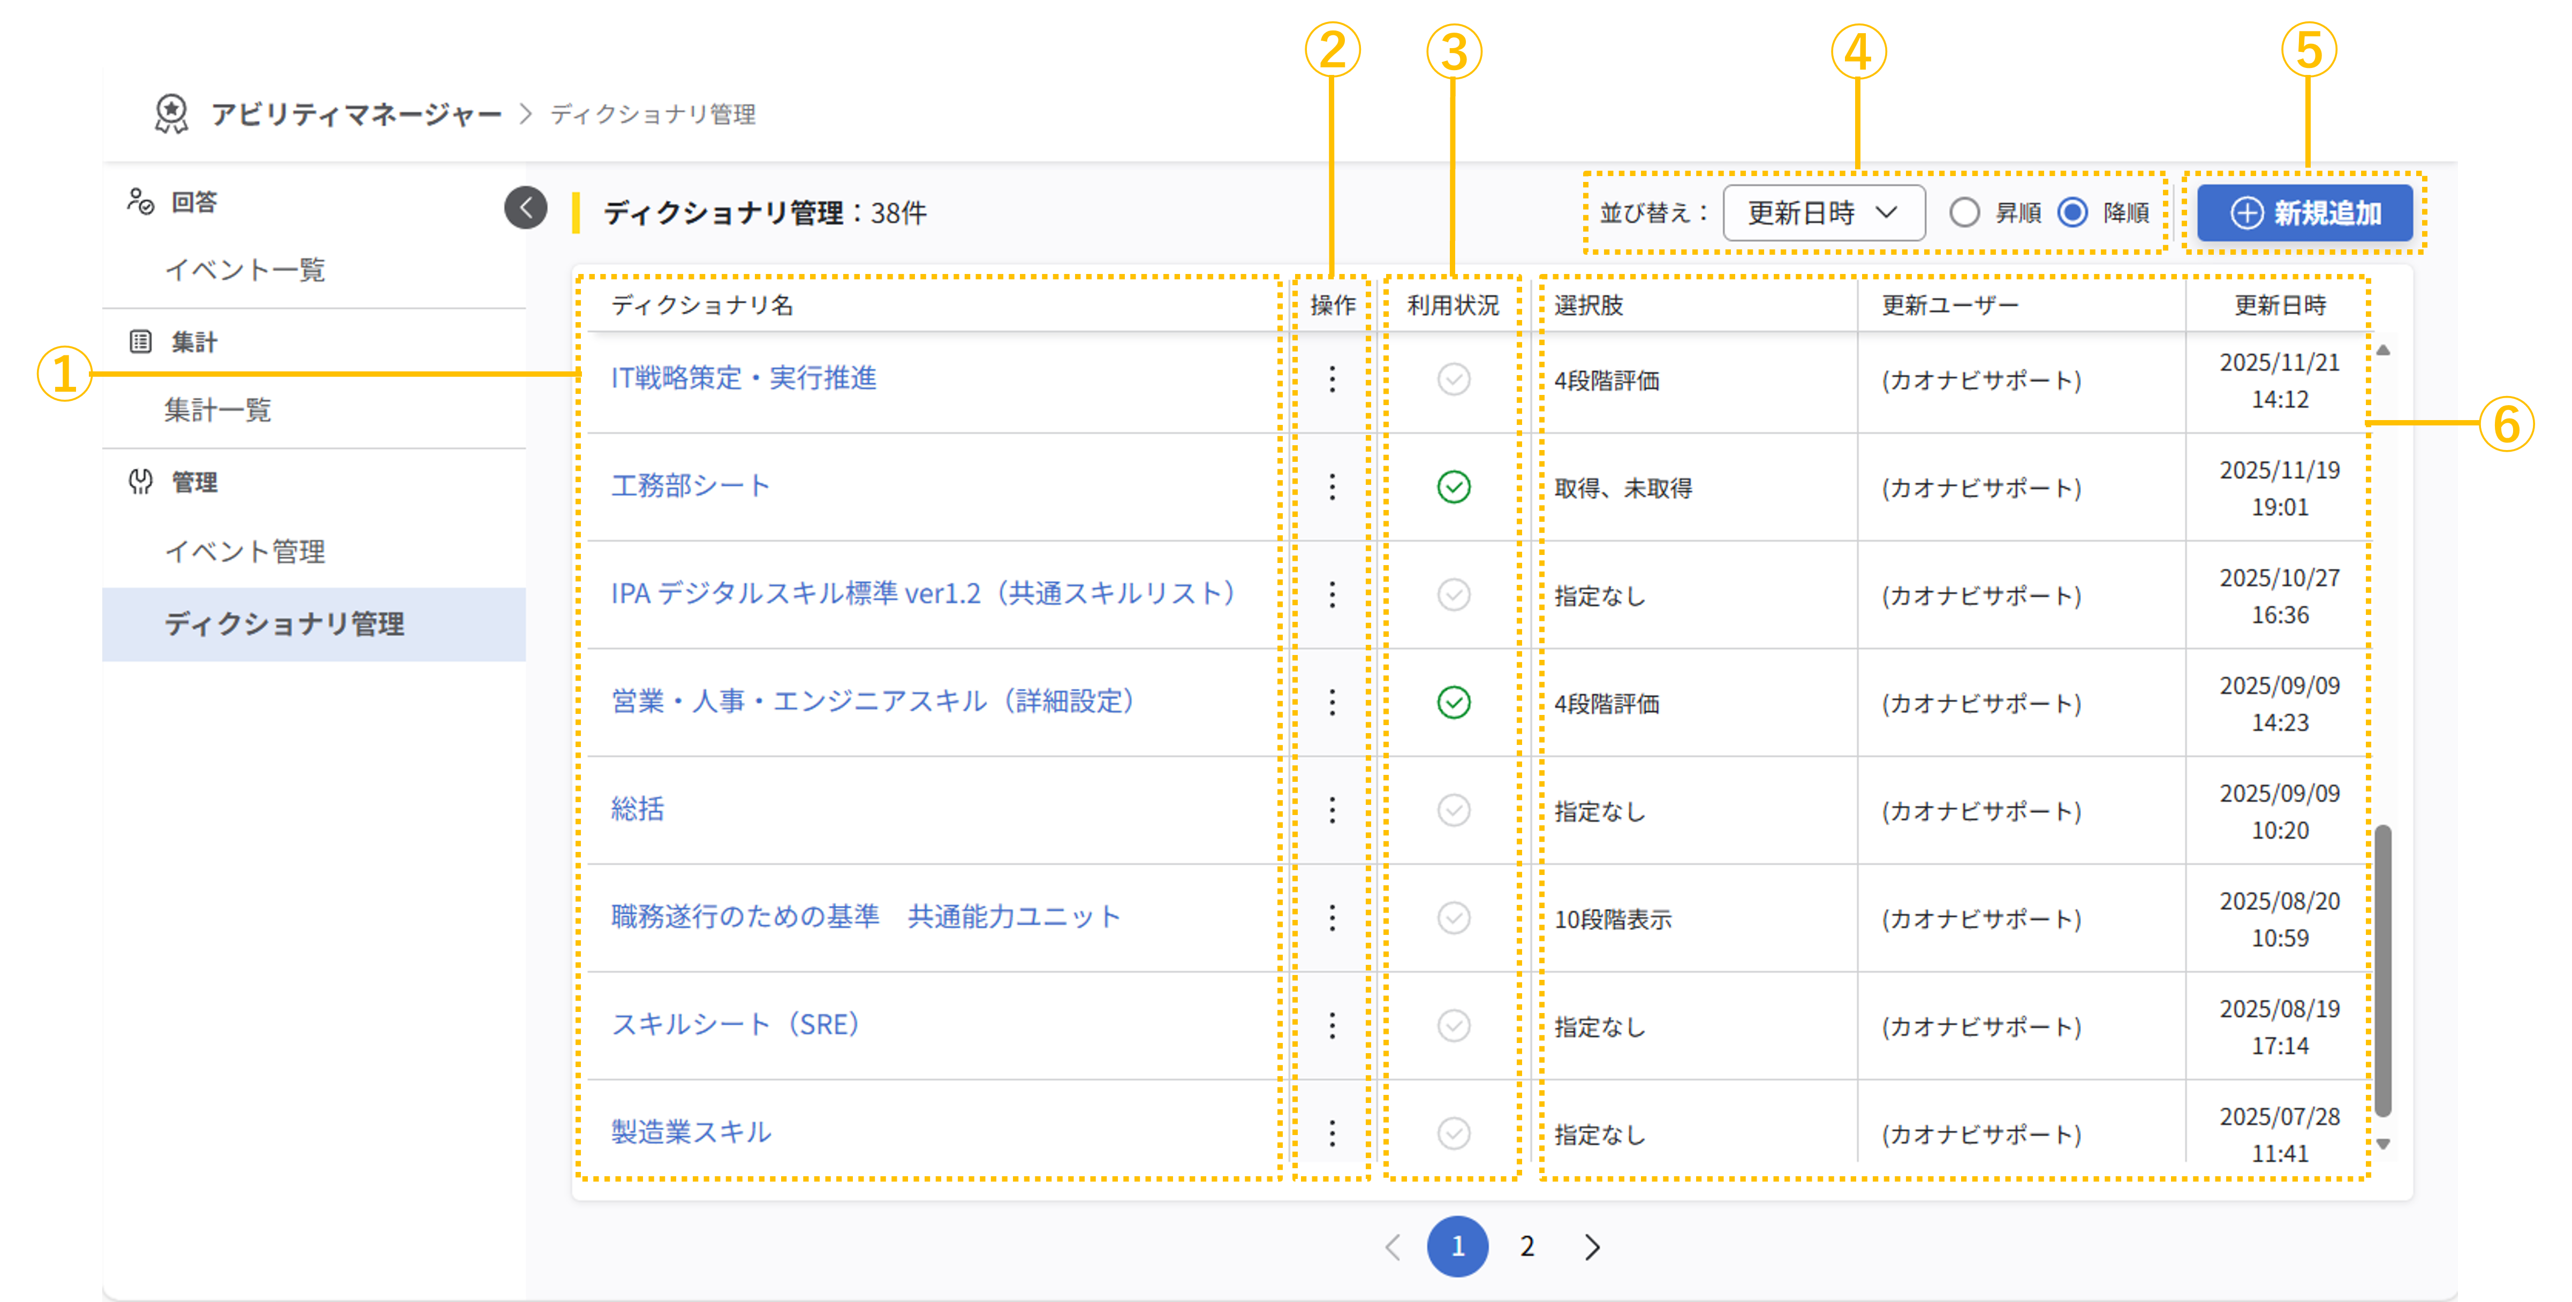Go to page 2 in pagination
Viewport: 2572px width, 1302px height.
(1526, 1246)
